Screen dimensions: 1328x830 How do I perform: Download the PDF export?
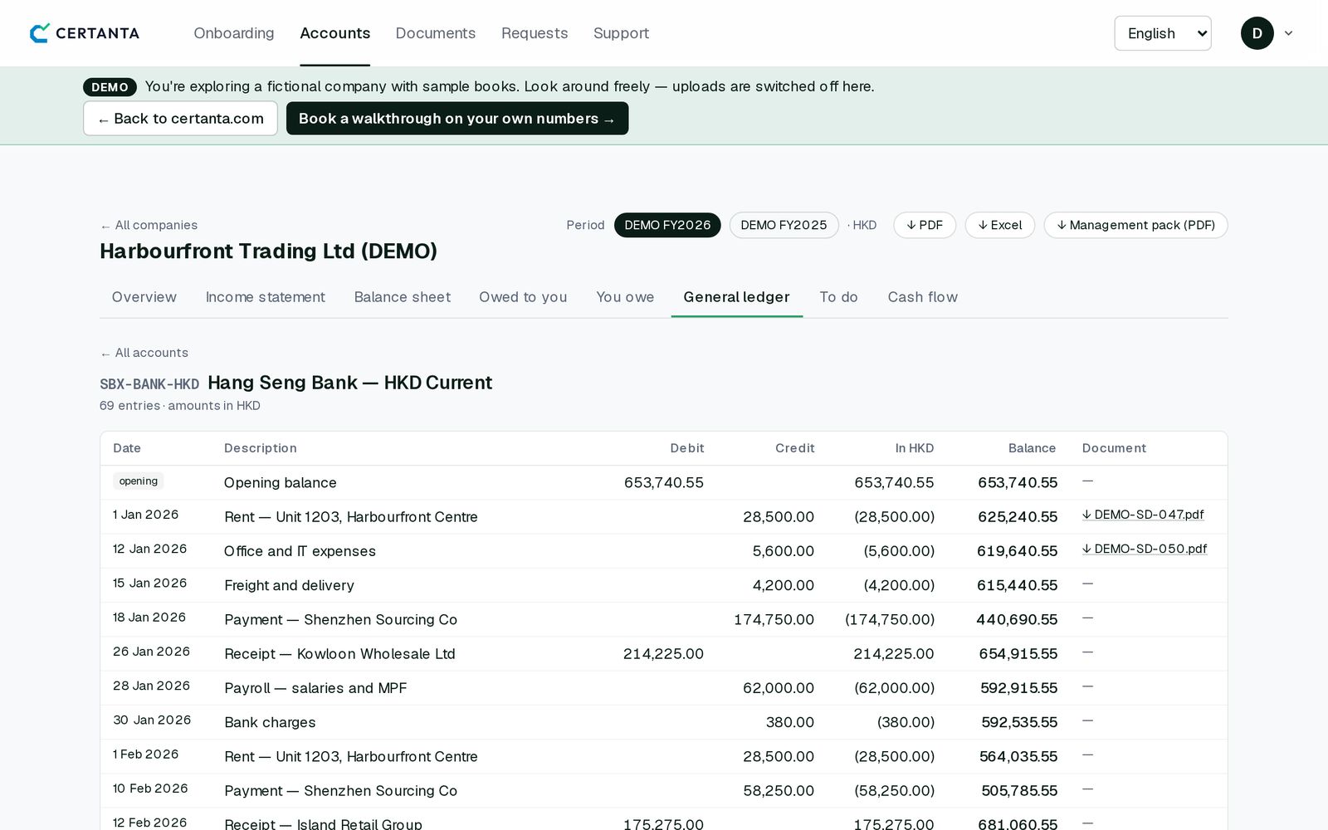(x=925, y=225)
